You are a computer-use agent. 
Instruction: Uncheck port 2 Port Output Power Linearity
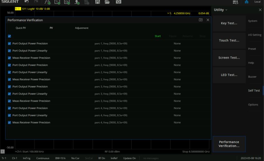point(9,72)
